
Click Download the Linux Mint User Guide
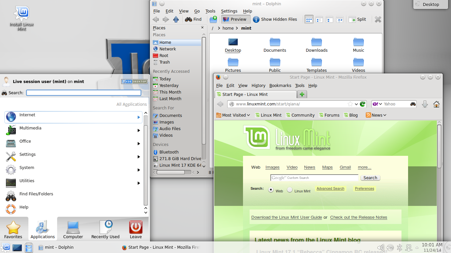287,217
